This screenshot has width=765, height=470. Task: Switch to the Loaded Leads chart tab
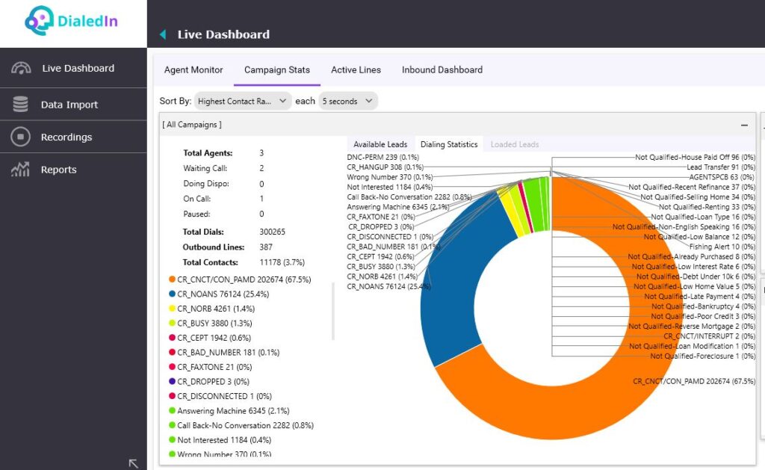(x=515, y=144)
